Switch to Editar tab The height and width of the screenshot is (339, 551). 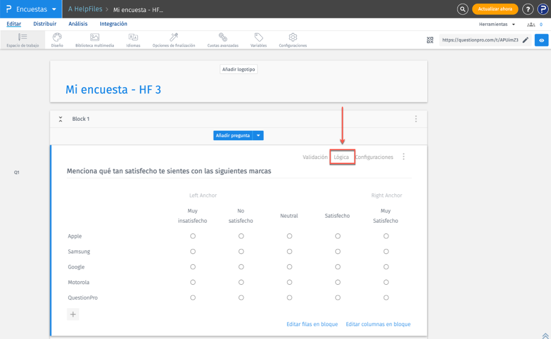[14, 24]
